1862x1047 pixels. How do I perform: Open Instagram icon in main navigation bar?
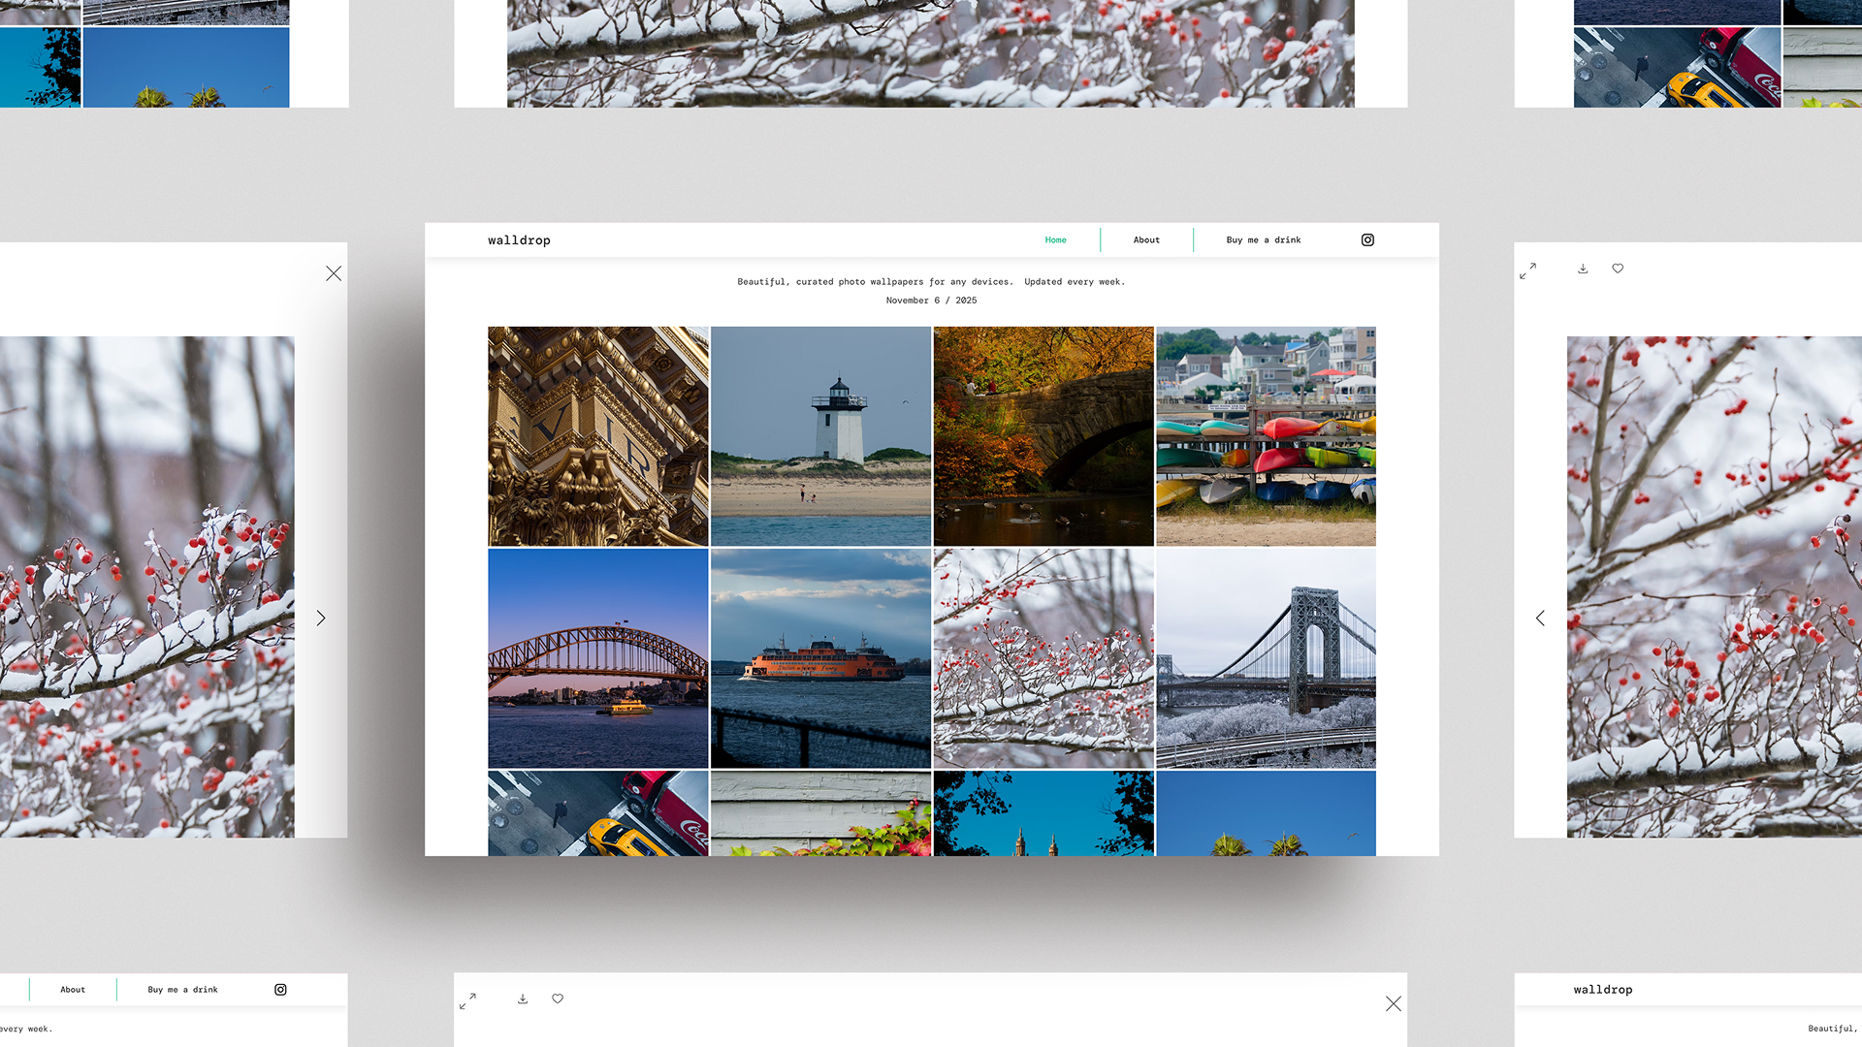click(x=1367, y=240)
